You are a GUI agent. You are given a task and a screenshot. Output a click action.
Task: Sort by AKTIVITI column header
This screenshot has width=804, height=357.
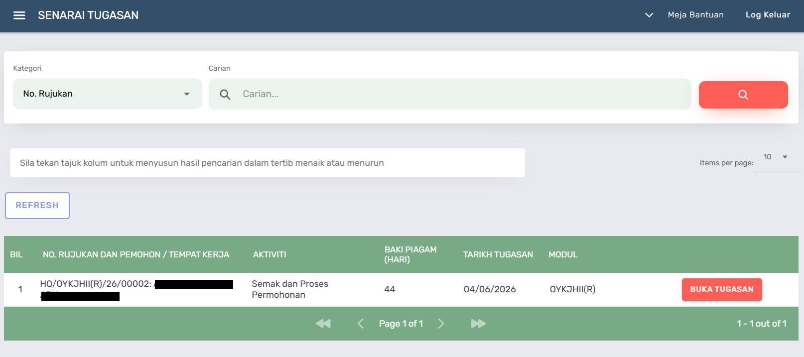[x=269, y=254]
